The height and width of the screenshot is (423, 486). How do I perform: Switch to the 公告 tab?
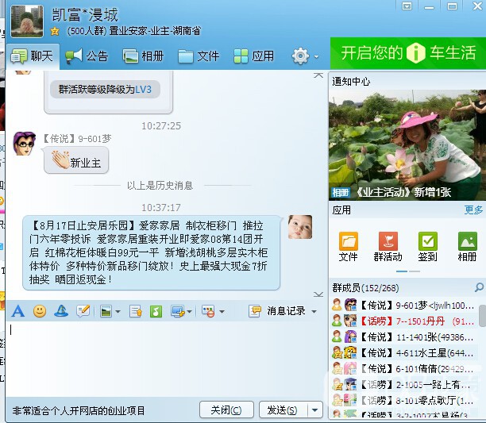pos(87,56)
